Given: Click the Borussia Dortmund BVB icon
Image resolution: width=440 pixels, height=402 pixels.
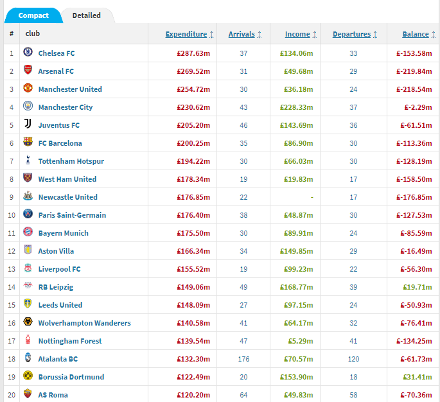Looking at the screenshot, I should 28,375.
